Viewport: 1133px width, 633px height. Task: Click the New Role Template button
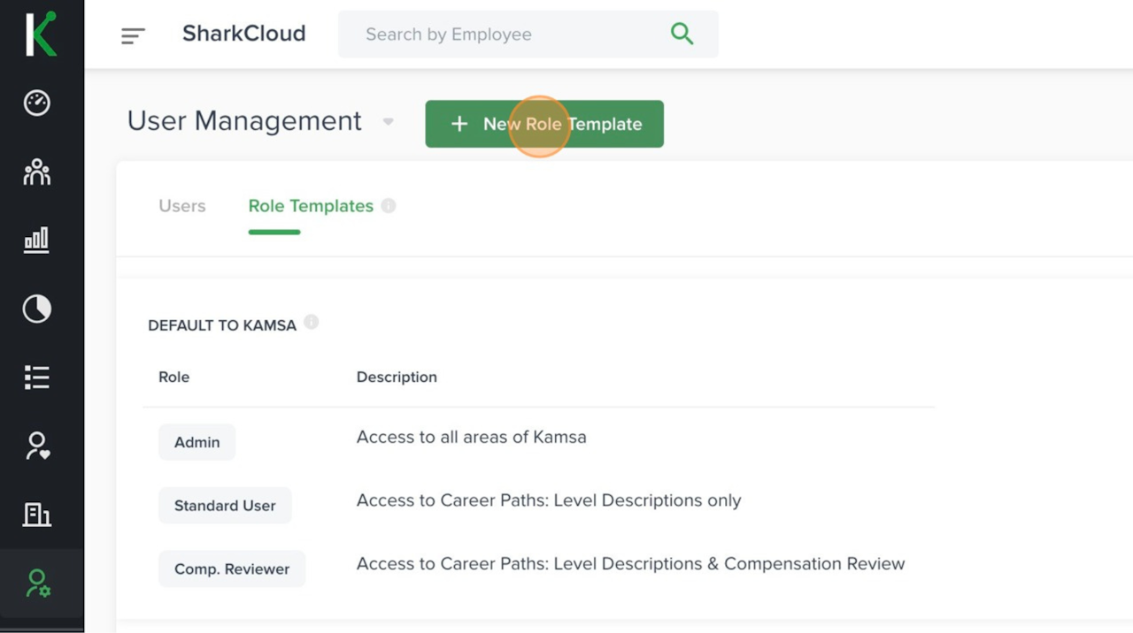coord(544,124)
